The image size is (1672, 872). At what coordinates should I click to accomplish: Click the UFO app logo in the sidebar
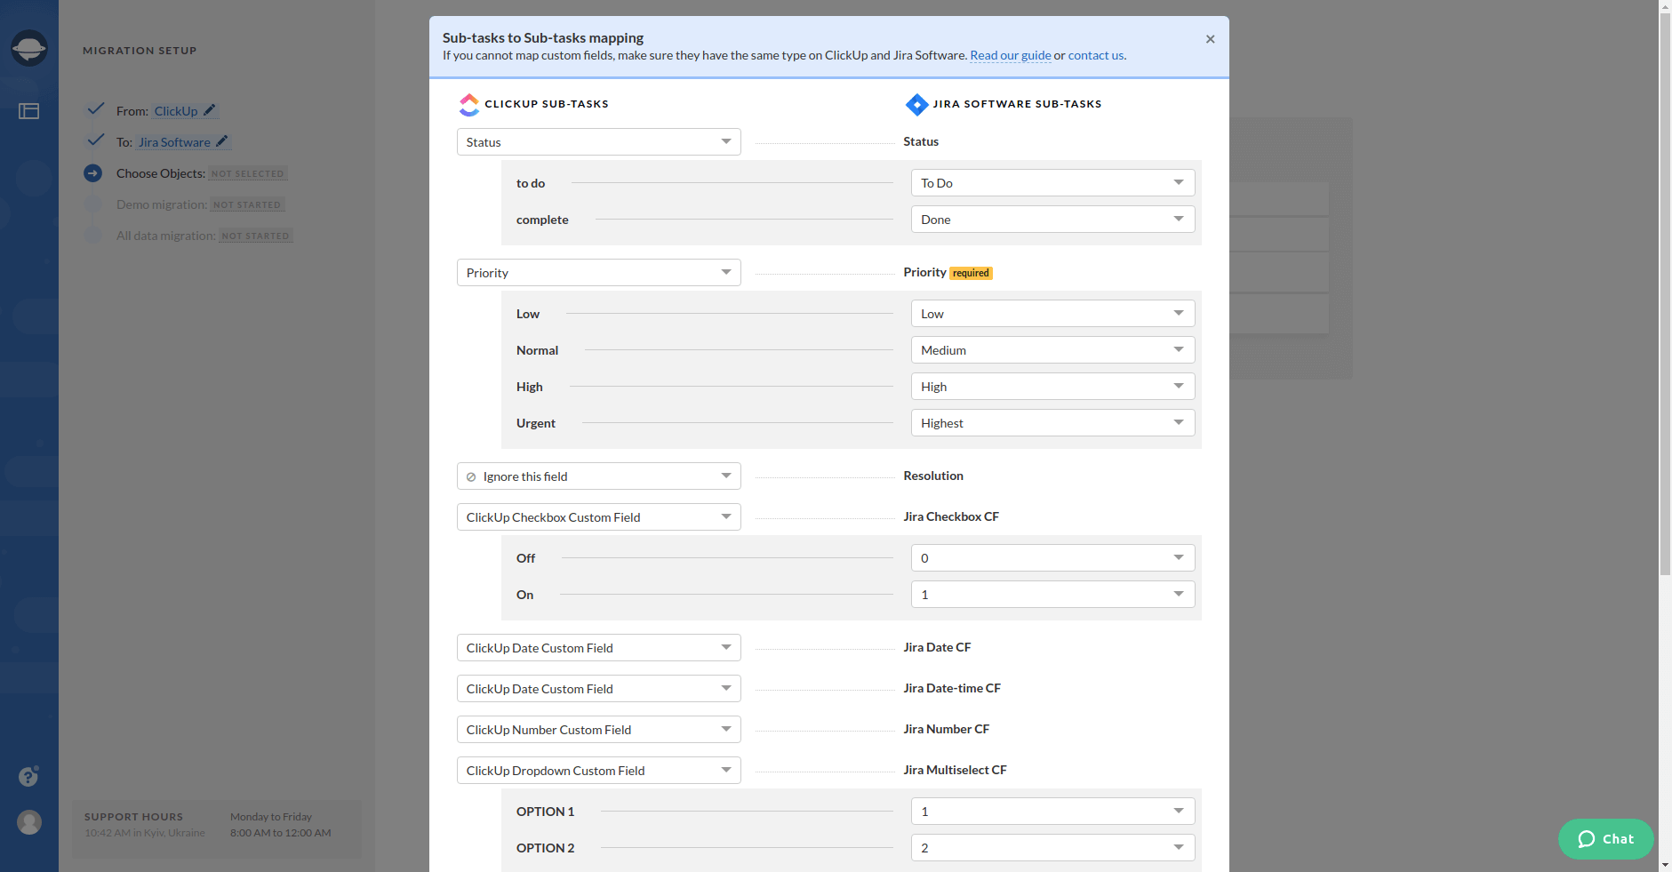(x=29, y=48)
